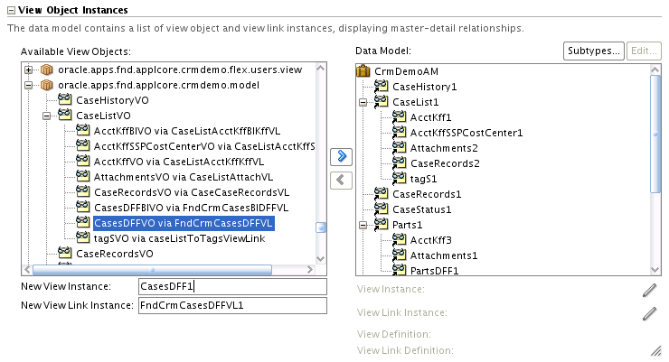Click icon beside CasesDFFBIVO via FndCrmCasesBIDFFVL

83,207
